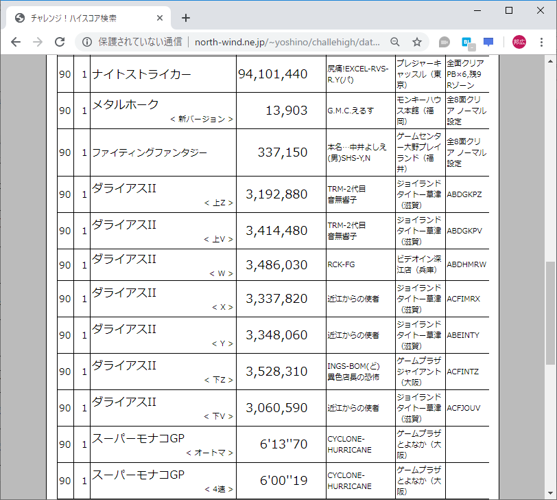Click the route code ACFINTZ
The image size is (557, 500).
point(462,372)
